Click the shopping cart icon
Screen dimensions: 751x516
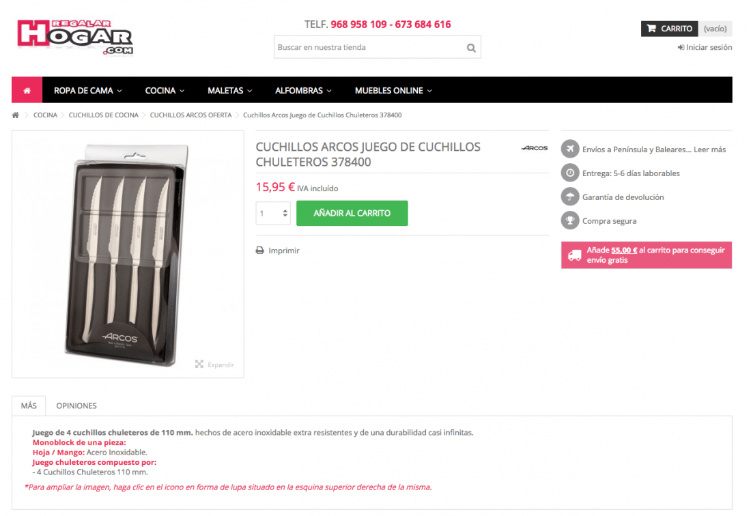[651, 28]
